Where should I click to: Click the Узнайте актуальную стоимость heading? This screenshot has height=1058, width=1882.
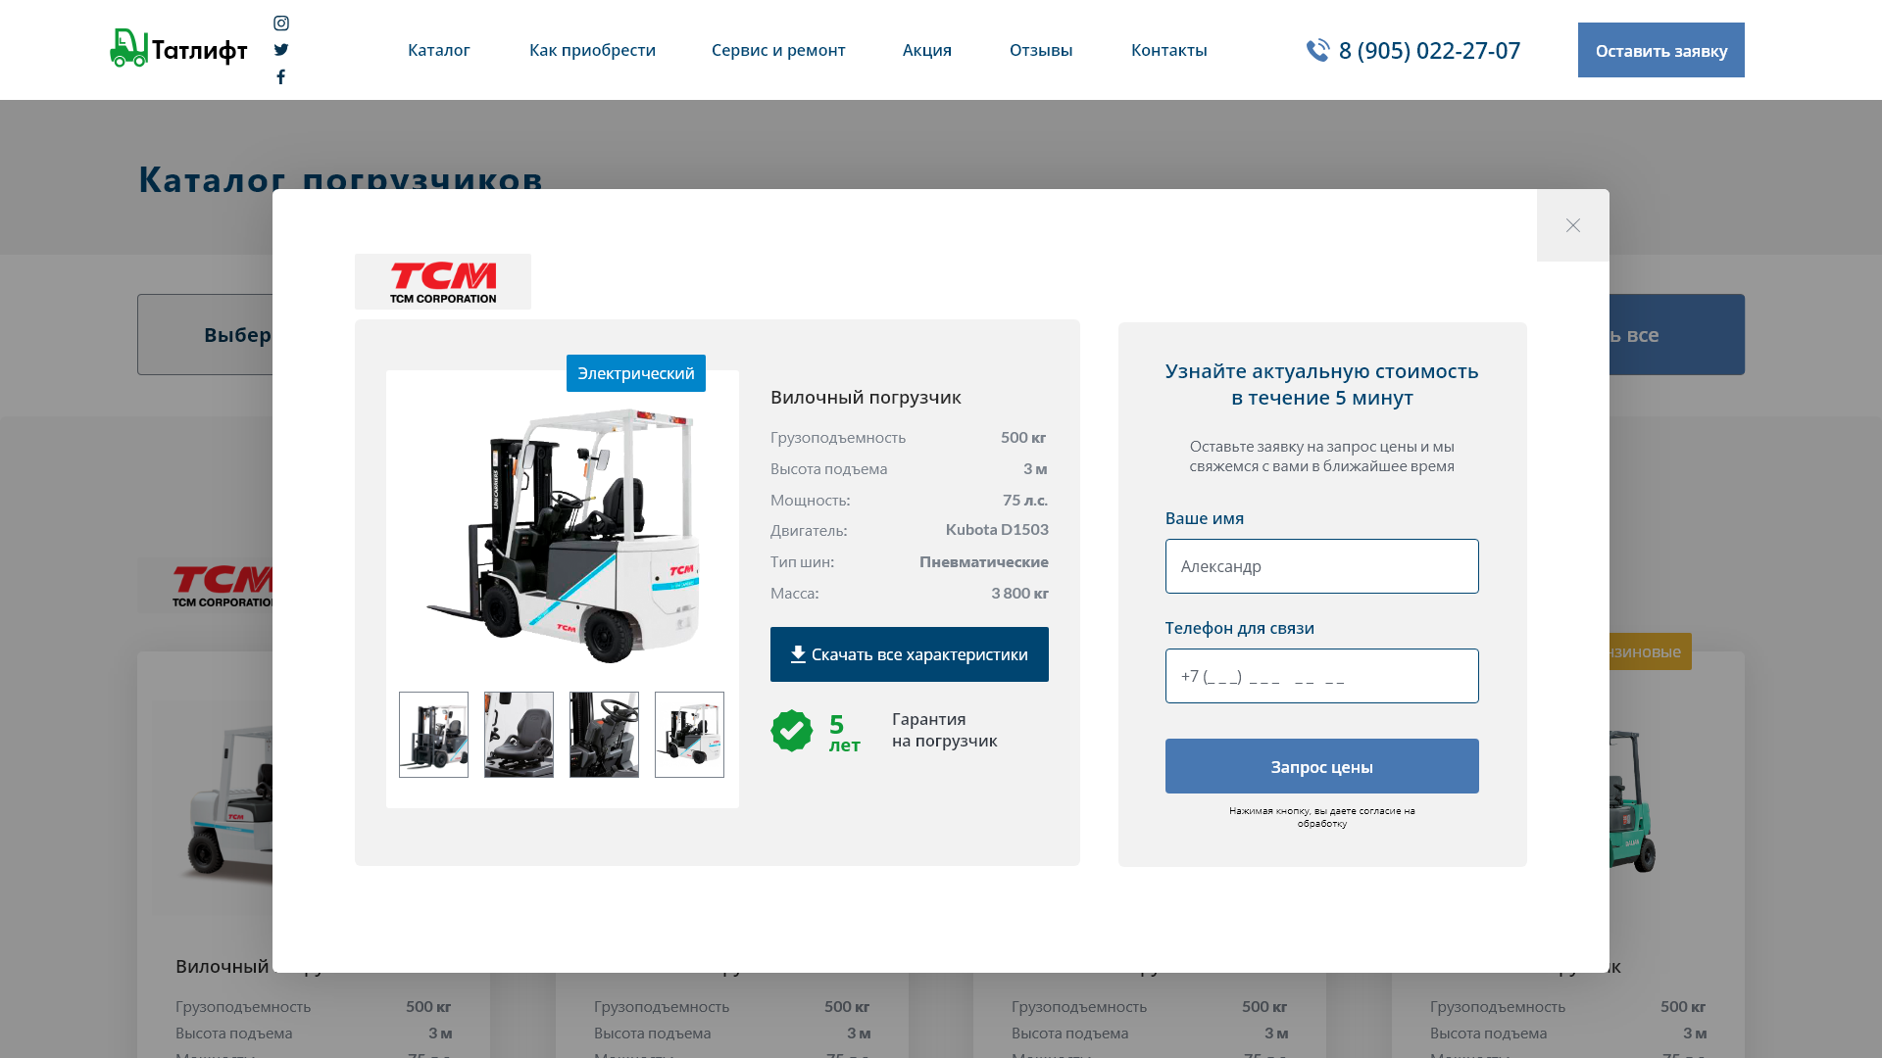tap(1322, 384)
